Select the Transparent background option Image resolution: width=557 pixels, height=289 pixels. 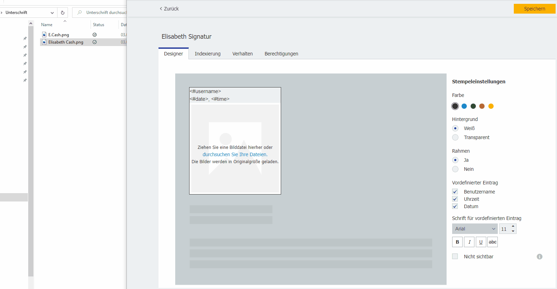455,137
